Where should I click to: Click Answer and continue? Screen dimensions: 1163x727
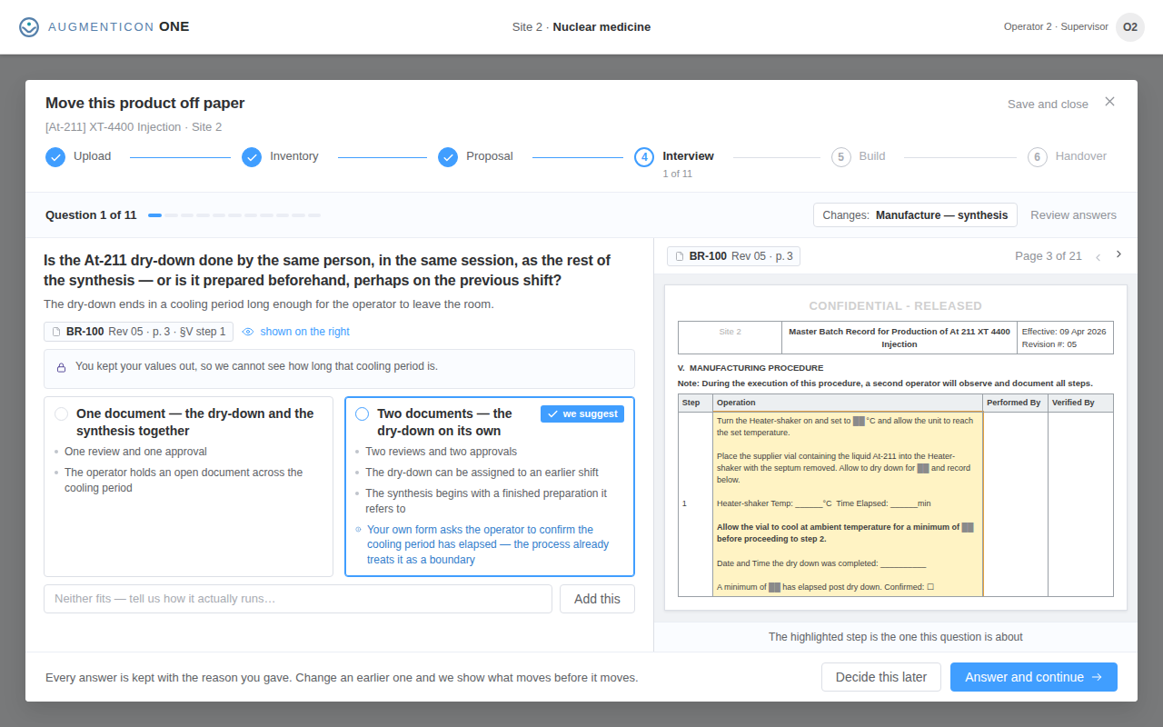pyautogui.click(x=1034, y=677)
